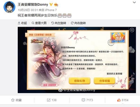Viewport: 140px width, 107px height.
Task: Click the gold V verified badge
Action: (x=51, y=5)
